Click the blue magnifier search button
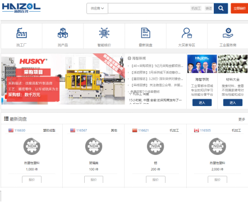The image size is (248, 202). coord(221,8)
